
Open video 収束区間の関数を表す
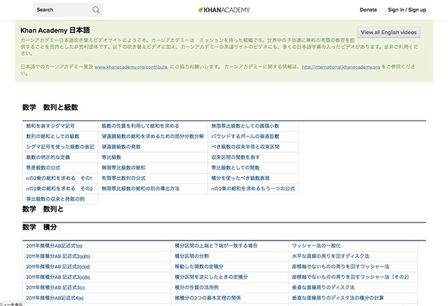point(236,157)
